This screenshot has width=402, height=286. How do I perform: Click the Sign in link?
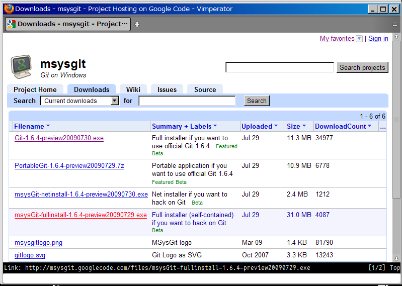(378, 39)
